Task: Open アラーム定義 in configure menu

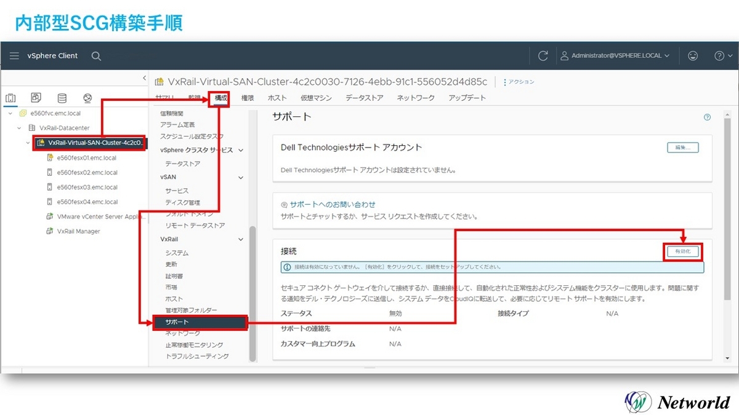Action: 177,125
